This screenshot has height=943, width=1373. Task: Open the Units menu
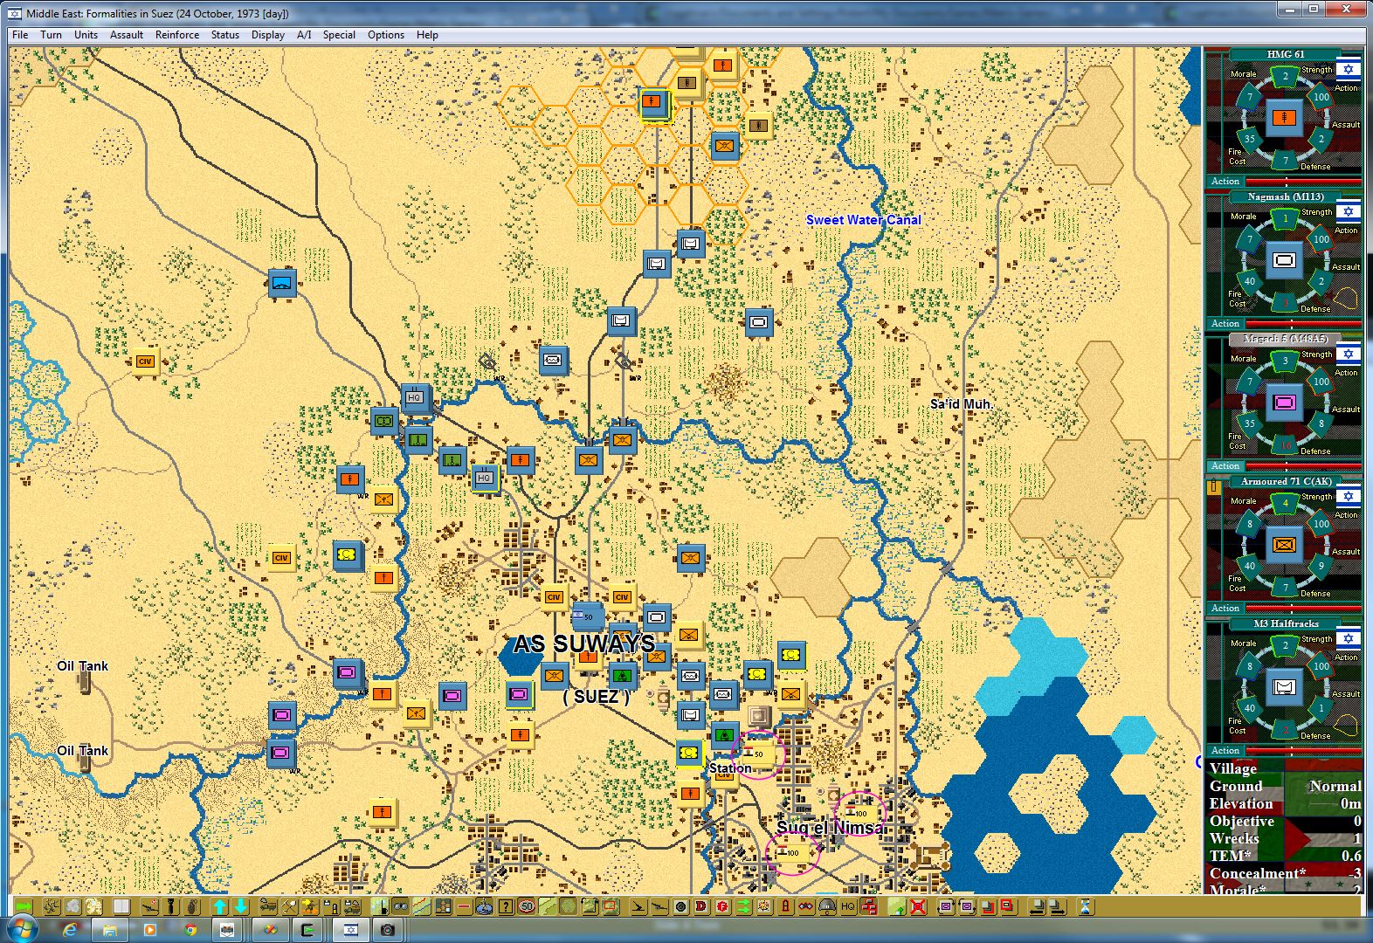pyautogui.click(x=86, y=35)
